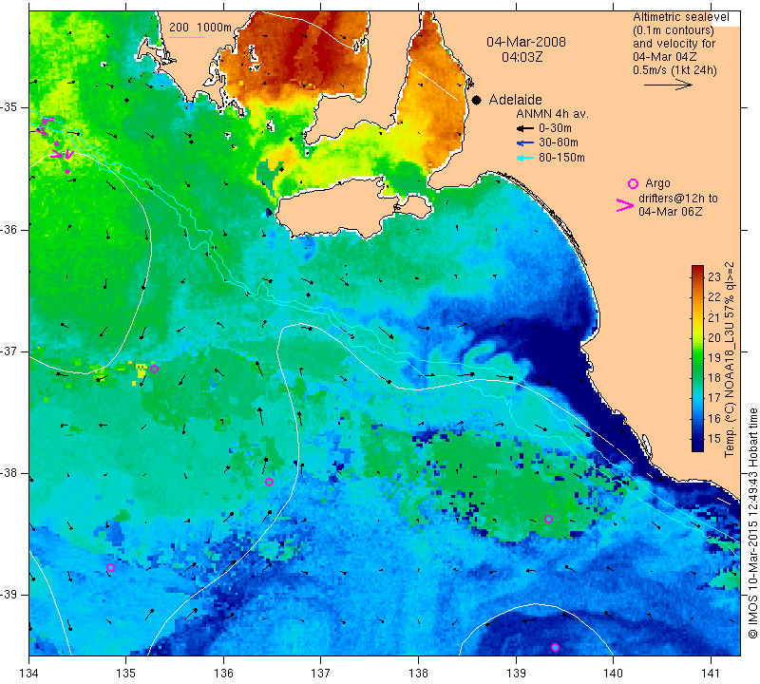Click the latitude label "-37"
This screenshot has width=760, height=684.
coord(9,351)
